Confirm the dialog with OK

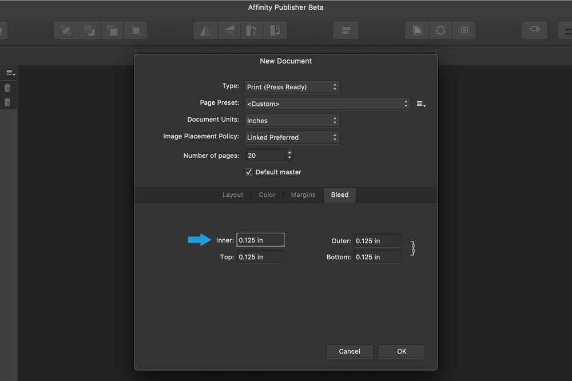click(x=402, y=351)
